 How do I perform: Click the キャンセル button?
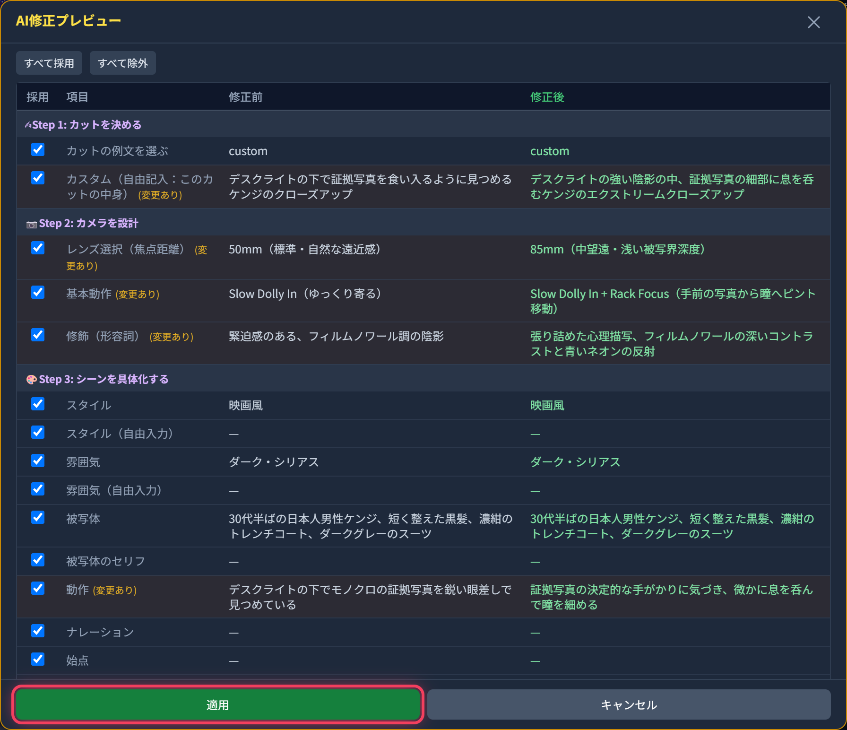[x=629, y=704]
